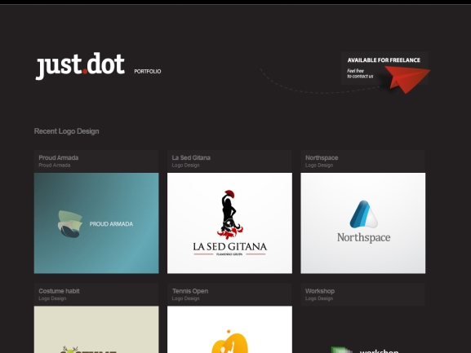Click 'Feel free to contact us' text
The width and height of the screenshot is (471, 353).
(x=360, y=73)
